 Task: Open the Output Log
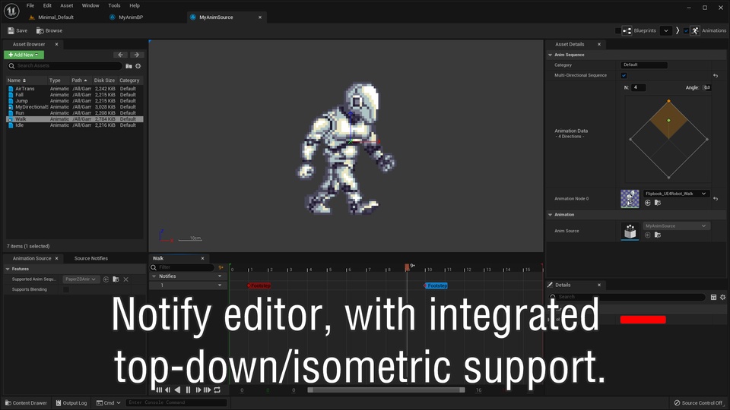(71, 403)
